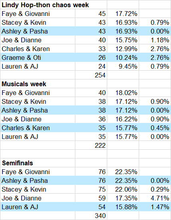
Task: Click the 340 total score cell
Action: 91,216
